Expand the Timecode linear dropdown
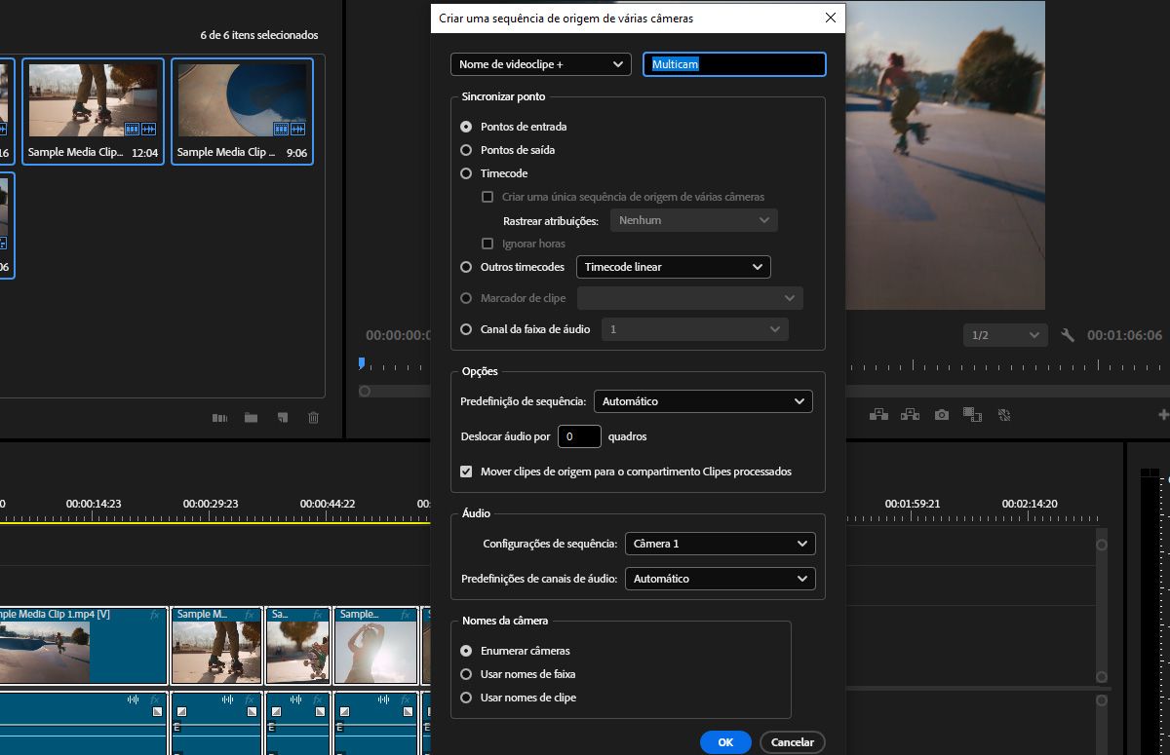 coord(674,267)
